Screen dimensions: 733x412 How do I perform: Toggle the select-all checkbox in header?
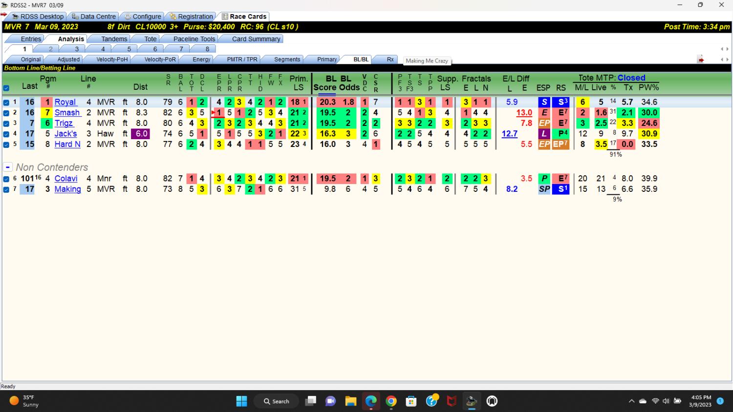click(x=6, y=88)
